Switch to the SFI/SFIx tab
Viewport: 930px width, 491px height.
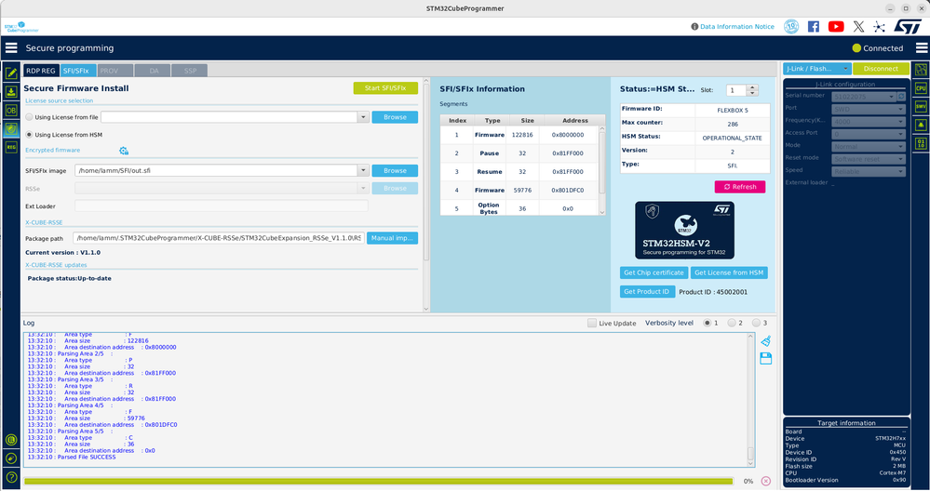(77, 71)
